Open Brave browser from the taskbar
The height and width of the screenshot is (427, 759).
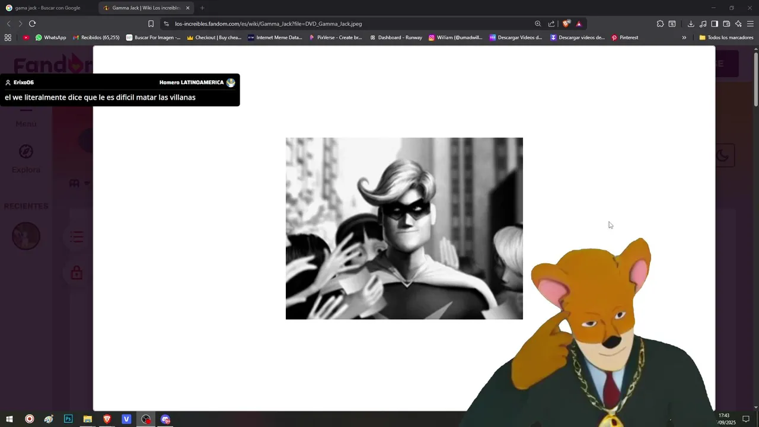[x=107, y=419]
